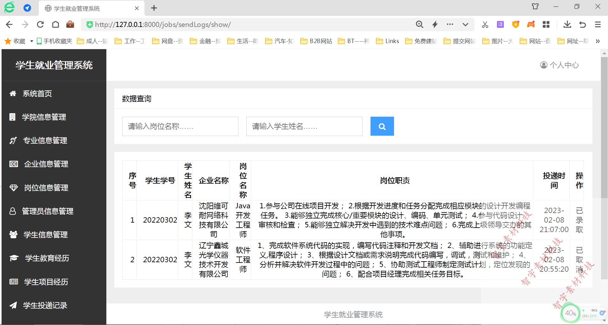The width and height of the screenshot is (608, 325).
Task: Expand the 收藏 dropdown arrow
Action: 31,41
